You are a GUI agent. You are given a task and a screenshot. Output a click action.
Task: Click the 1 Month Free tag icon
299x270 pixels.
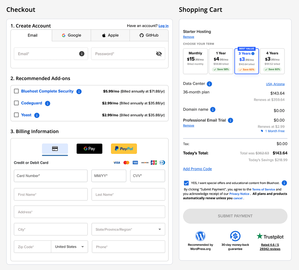tap(262, 131)
